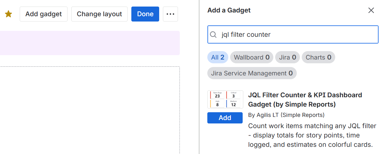This screenshot has height=154, width=384.
Task: Click the magnifier icon in search box
Action: (x=213, y=35)
